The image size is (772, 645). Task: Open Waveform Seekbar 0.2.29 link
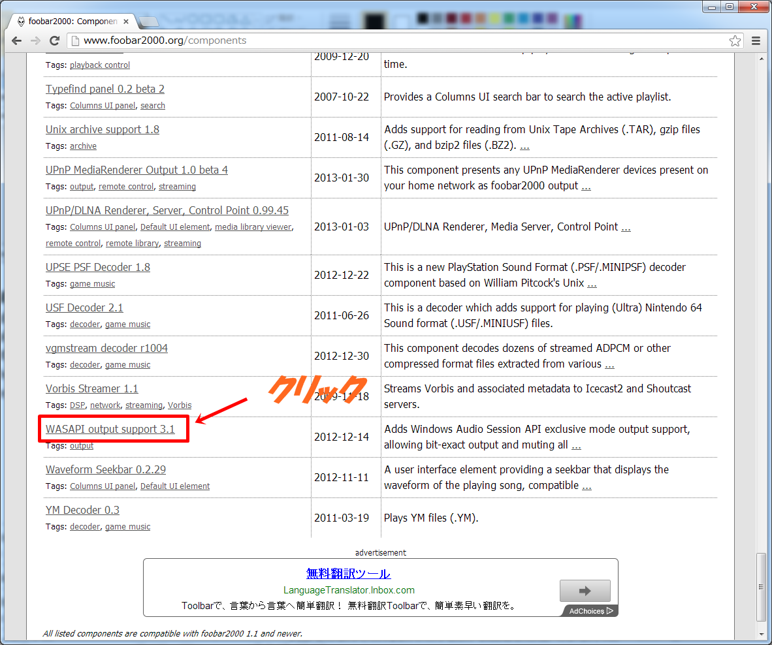[106, 469]
